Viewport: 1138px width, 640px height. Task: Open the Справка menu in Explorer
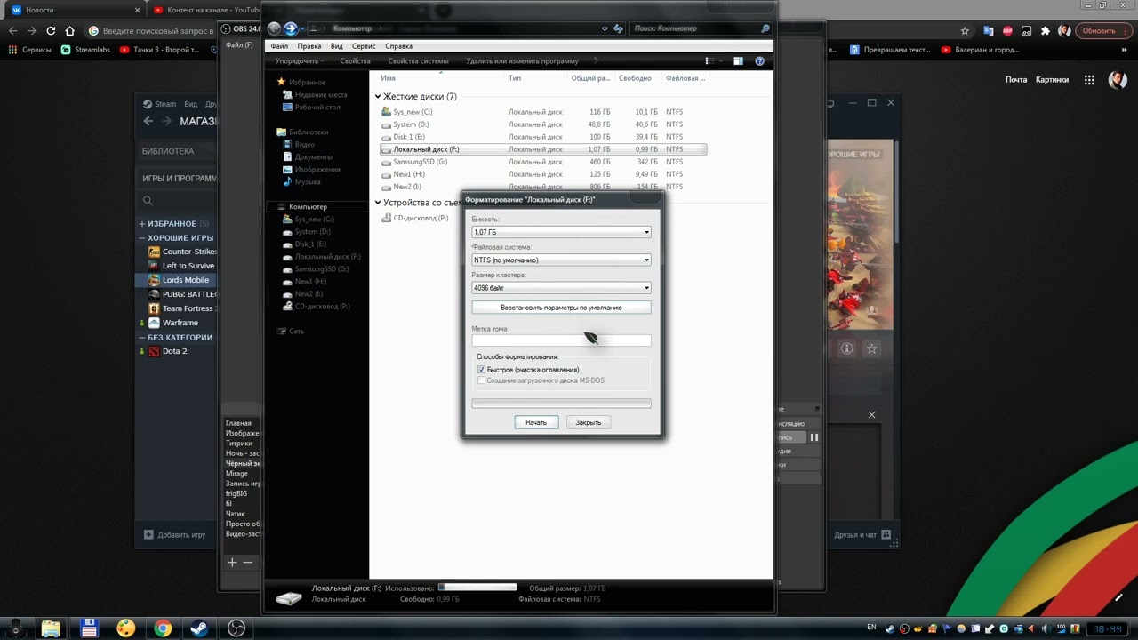399,46
